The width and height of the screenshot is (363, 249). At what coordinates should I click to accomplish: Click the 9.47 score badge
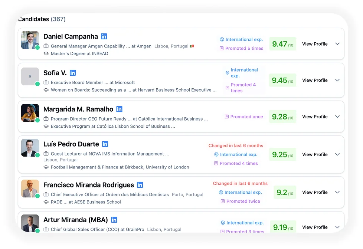coord(282,44)
